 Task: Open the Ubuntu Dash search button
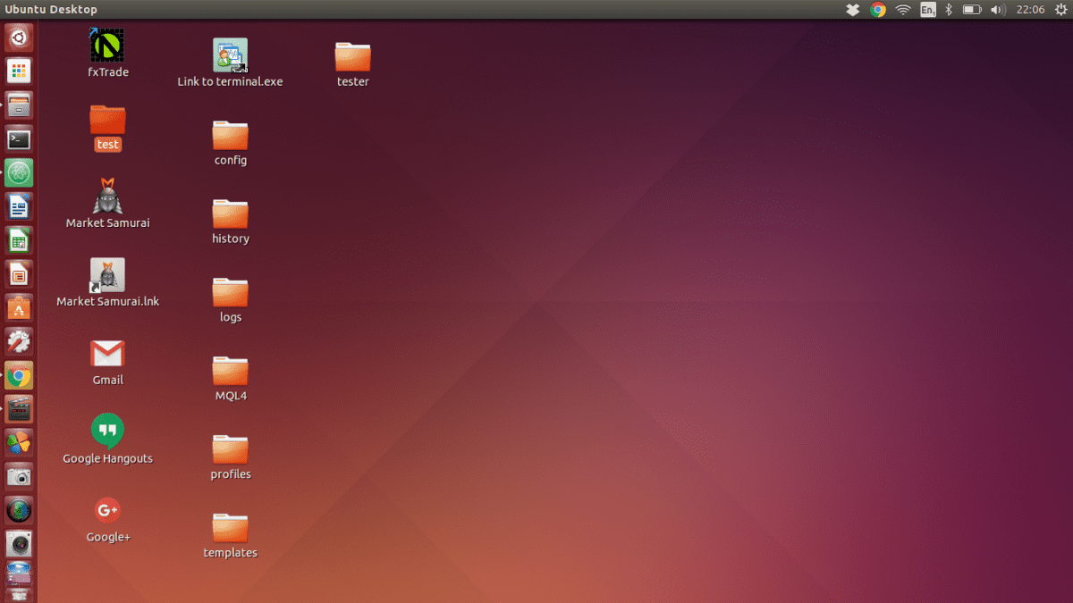19,38
